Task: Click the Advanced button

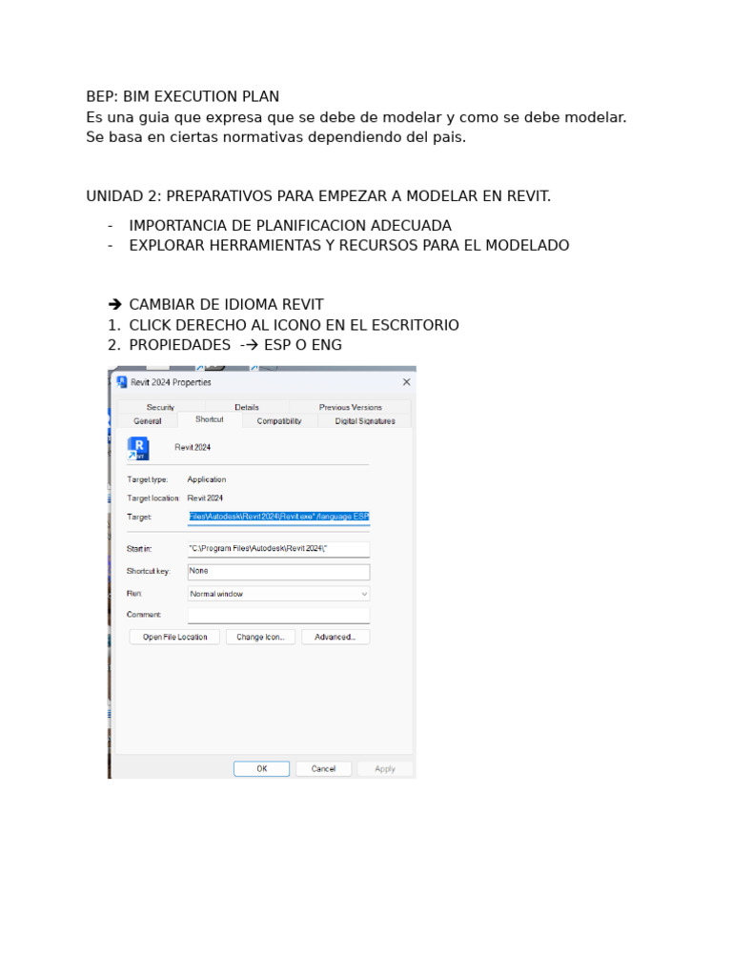Action: [335, 637]
